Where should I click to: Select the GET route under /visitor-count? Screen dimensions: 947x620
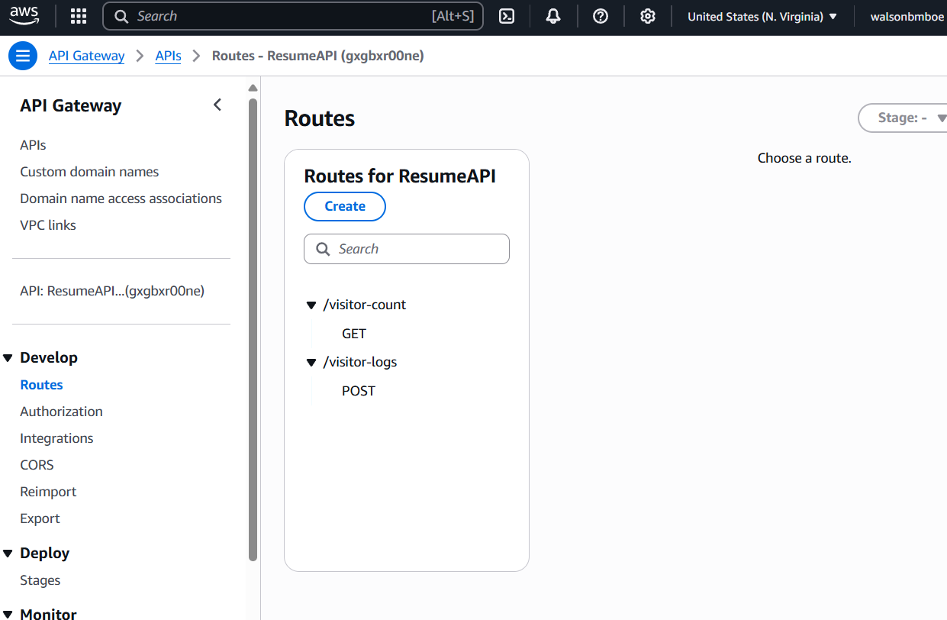(x=354, y=334)
